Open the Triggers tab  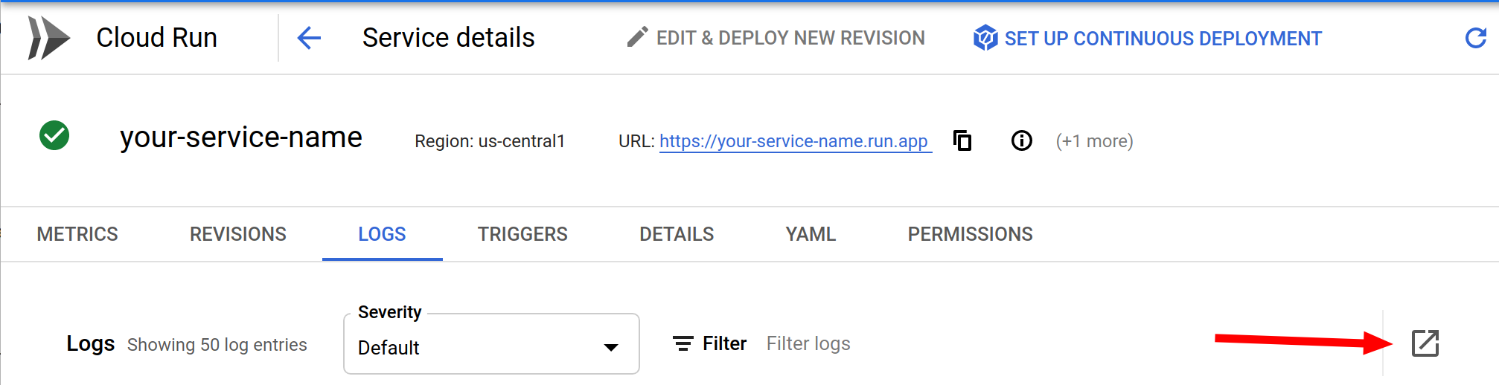(x=522, y=234)
